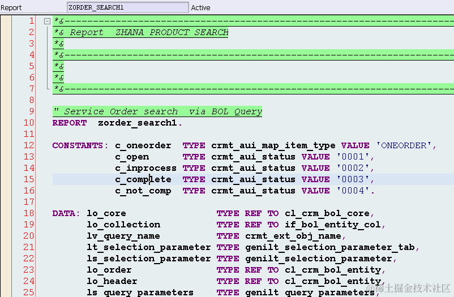Viewport: 454px width, 297px height.
Task: Click type crmt_ext_obj_name
Action: point(293,236)
